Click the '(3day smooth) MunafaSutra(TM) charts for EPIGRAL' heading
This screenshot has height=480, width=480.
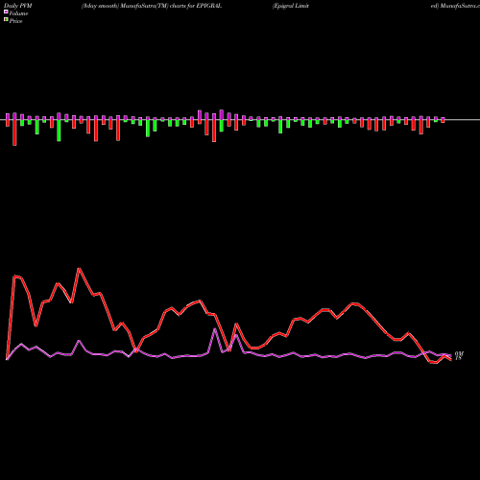point(152,6)
